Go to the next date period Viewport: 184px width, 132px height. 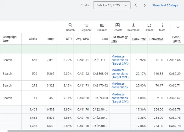pos(145,5)
